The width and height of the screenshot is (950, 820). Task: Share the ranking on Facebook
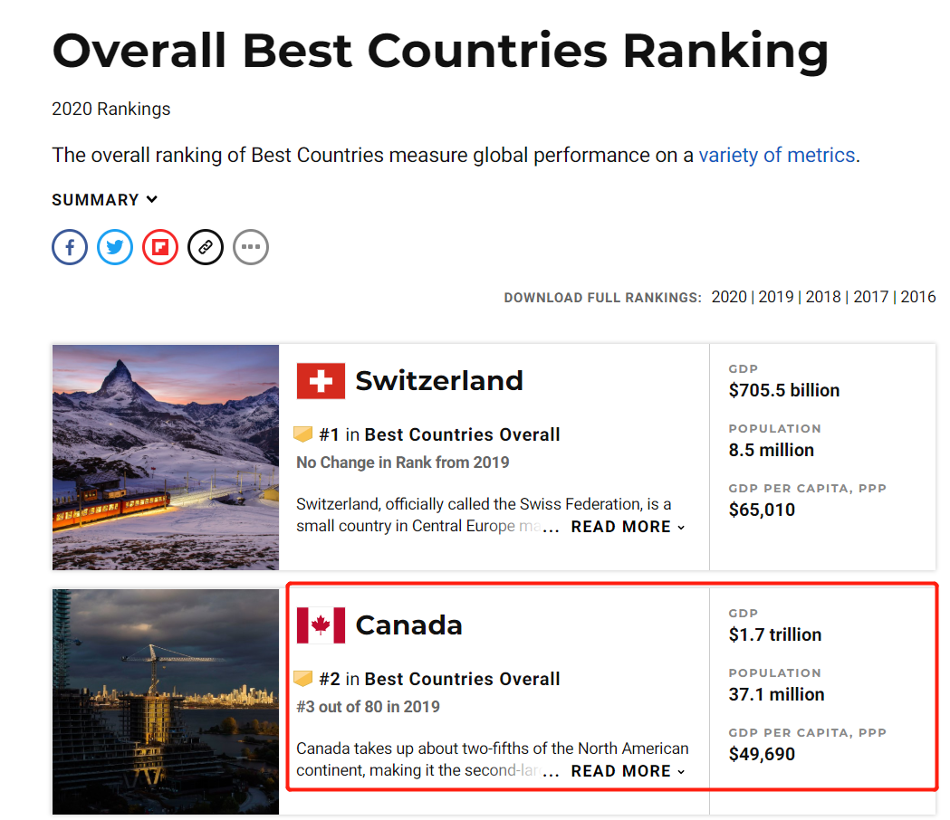tap(70, 247)
